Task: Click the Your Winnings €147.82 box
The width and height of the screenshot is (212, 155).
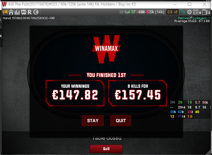Action: tap(75, 93)
